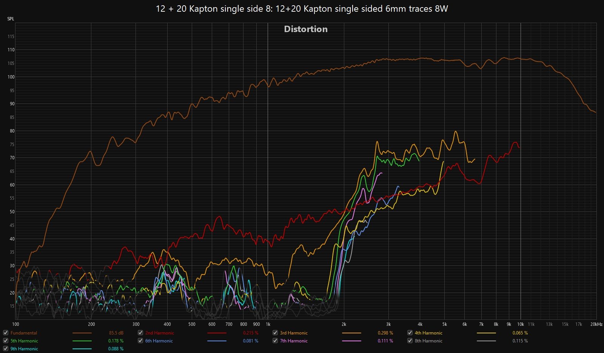Click the 5th Harmonic green line swatch
Viewport: 604px width, 353px height.
point(82,341)
